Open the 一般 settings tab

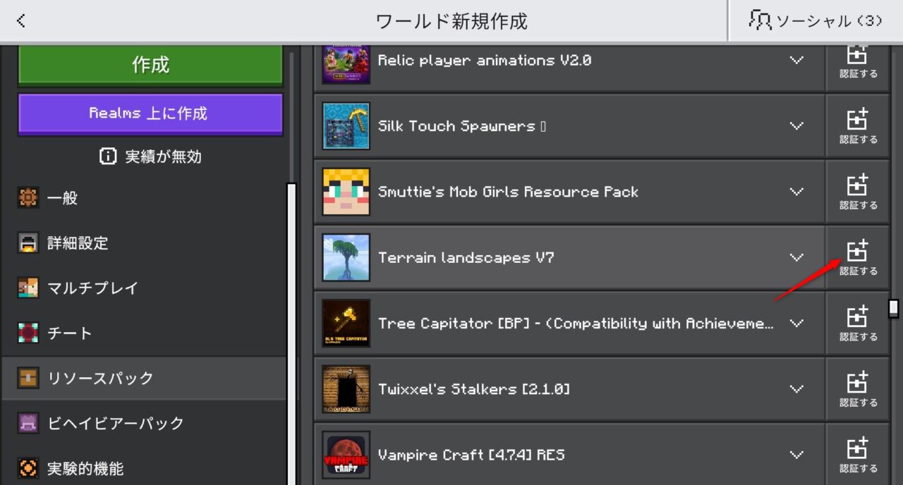144,198
